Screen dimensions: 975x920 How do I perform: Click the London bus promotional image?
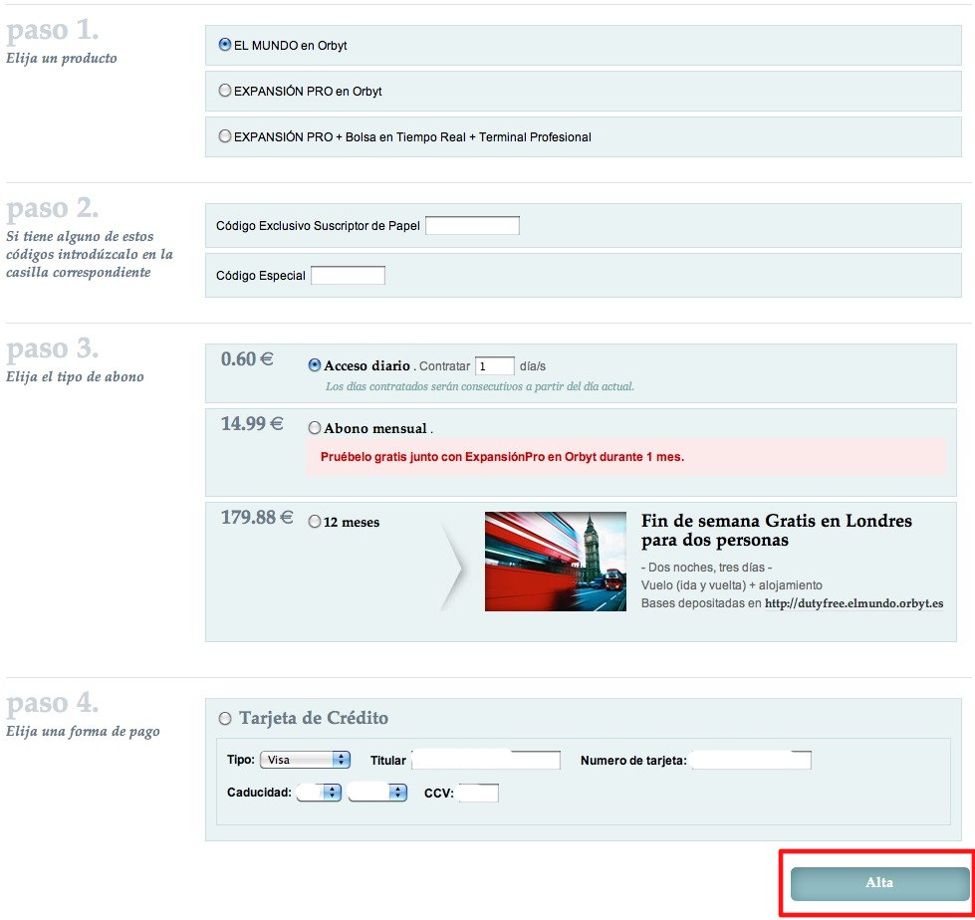tap(556, 562)
